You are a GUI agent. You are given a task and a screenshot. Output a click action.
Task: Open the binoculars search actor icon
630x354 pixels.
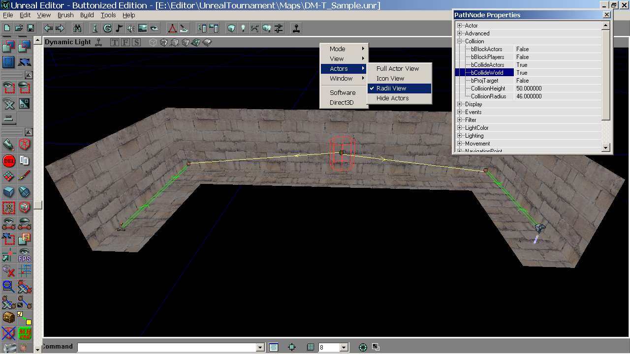click(x=78, y=28)
